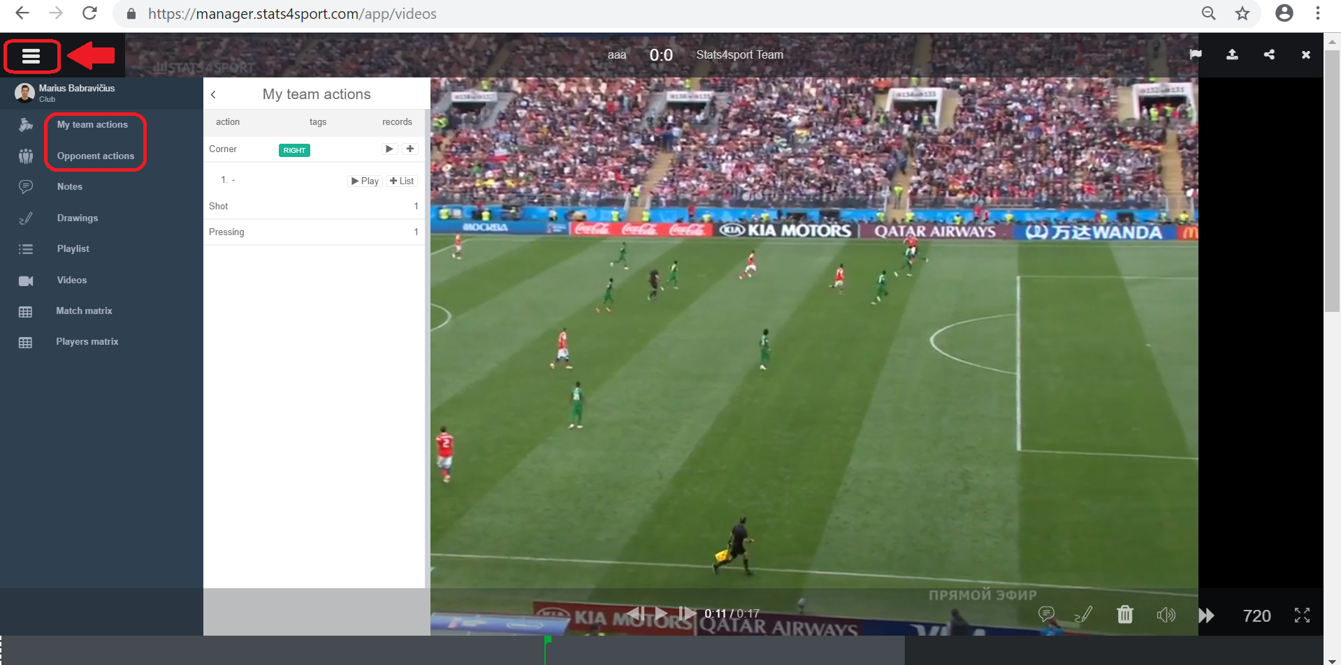Click the timeline progress bar
The image size is (1341, 665).
[x=452, y=650]
